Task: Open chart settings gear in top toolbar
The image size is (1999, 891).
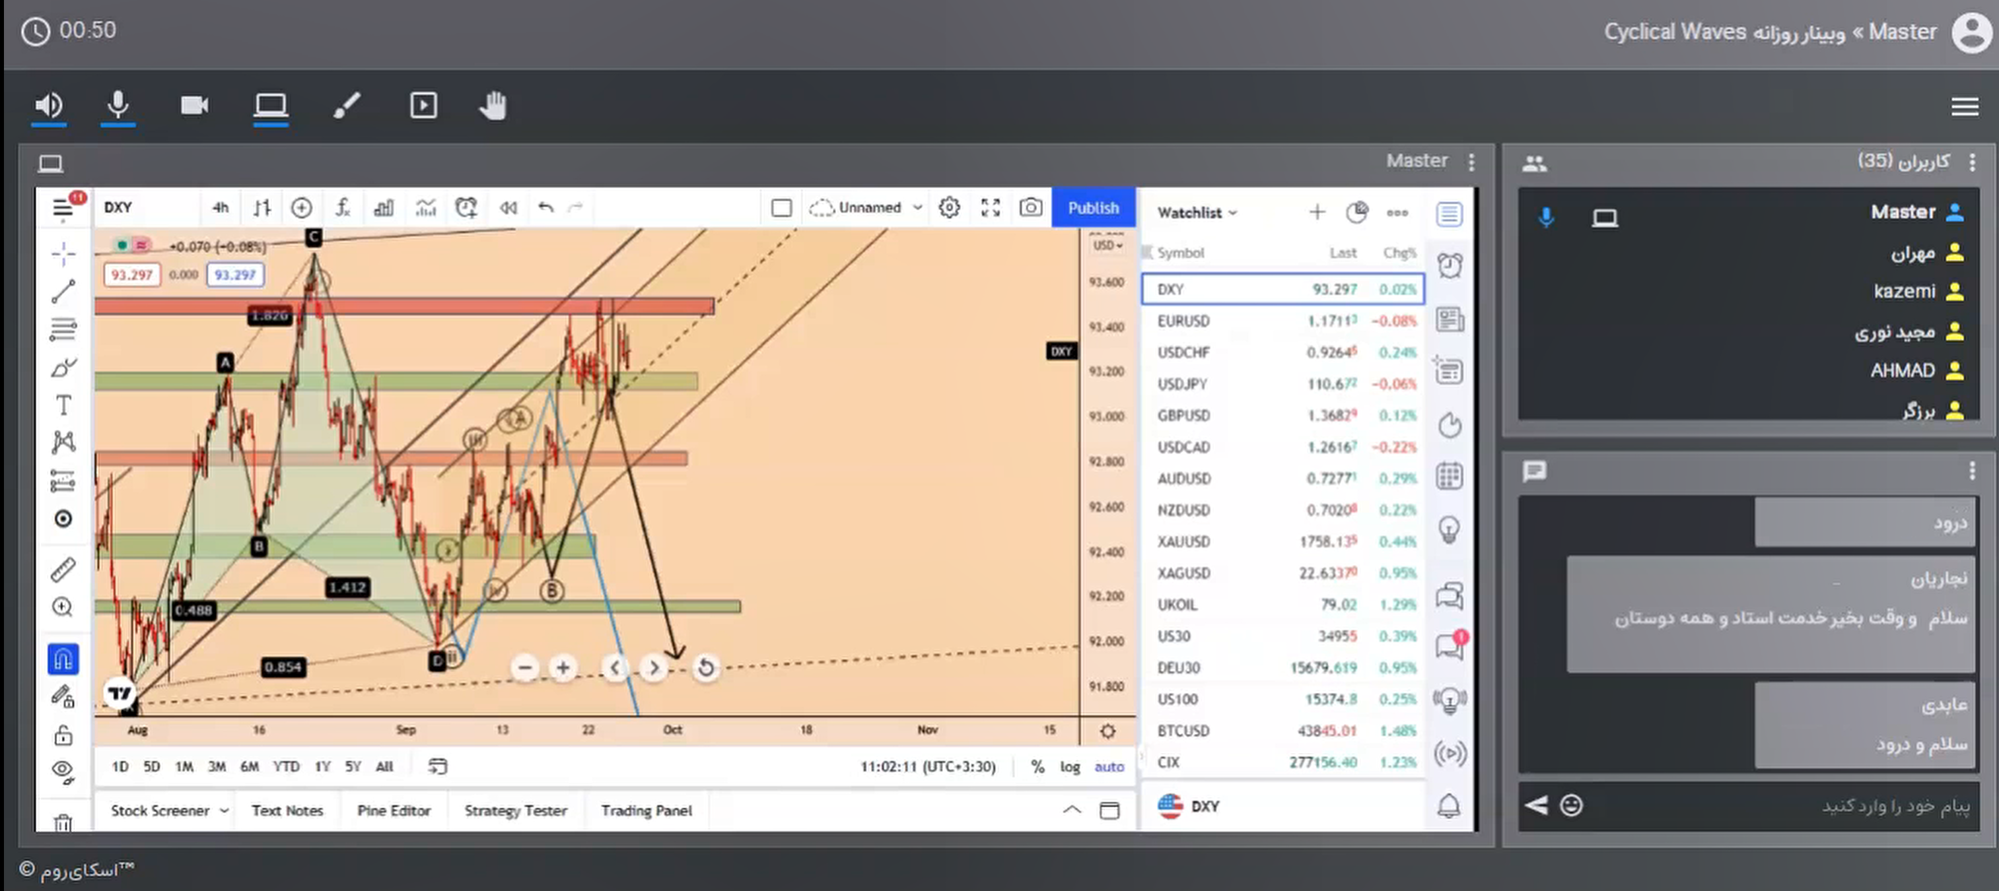Action: [x=949, y=208]
